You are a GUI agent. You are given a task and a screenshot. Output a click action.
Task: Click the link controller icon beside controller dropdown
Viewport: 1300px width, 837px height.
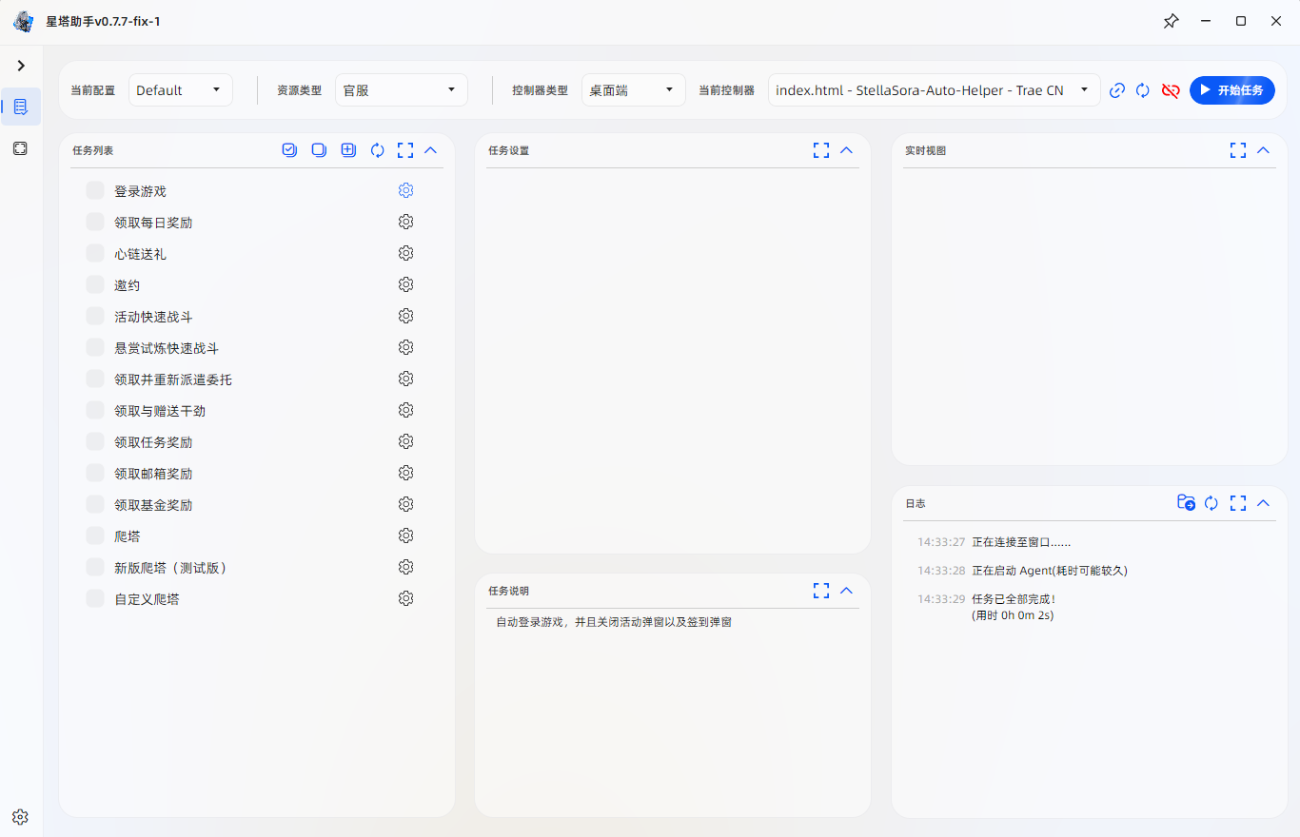tap(1117, 90)
